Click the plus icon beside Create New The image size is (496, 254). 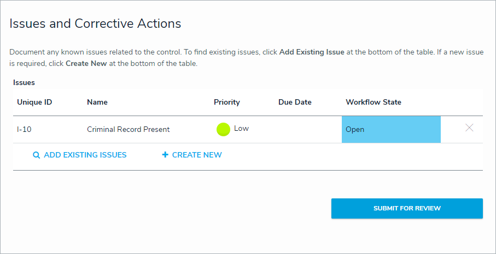pos(165,155)
